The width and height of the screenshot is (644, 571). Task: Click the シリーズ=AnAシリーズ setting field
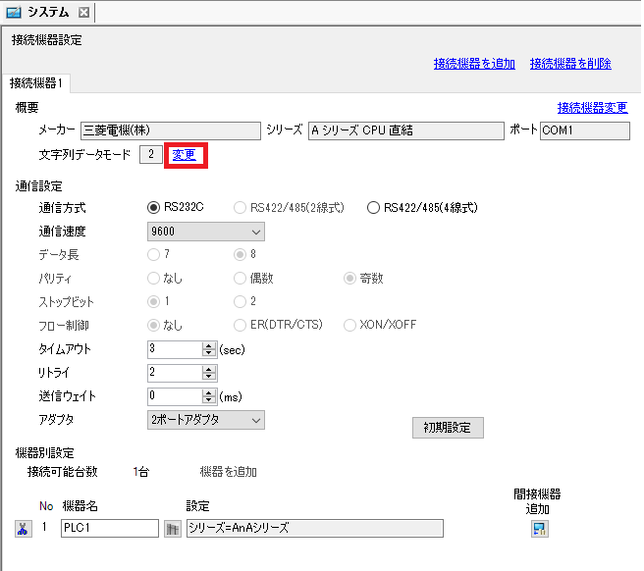point(315,528)
